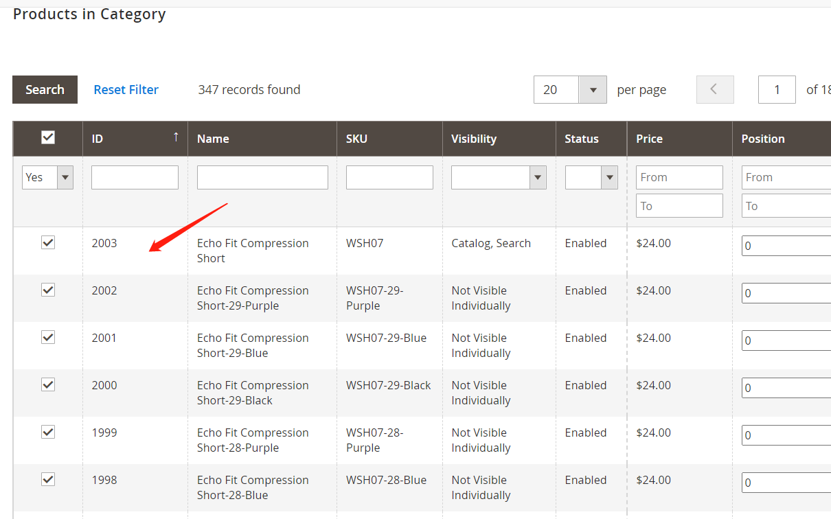This screenshot has height=519, width=831.
Task: Click the ID sort ascending arrow
Action: [x=176, y=137]
